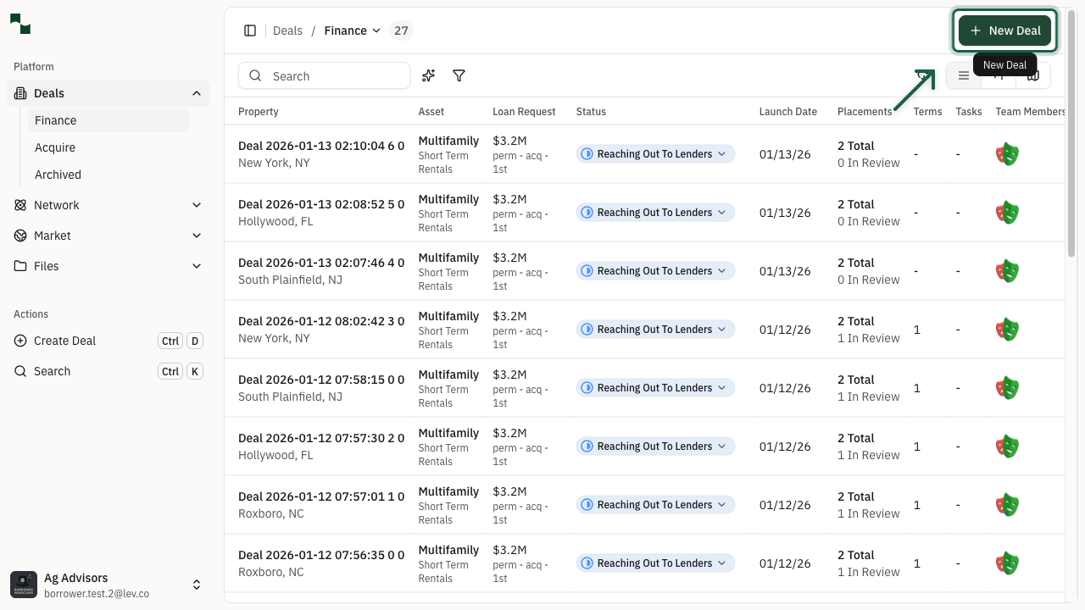
Task: Open the Finance breadcrumb dropdown
Action: 353,30
